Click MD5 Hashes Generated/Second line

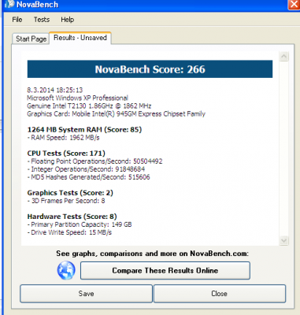(x=88, y=177)
